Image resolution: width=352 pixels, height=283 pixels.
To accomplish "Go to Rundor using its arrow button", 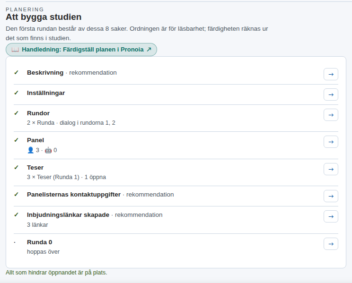I will (331, 115).
